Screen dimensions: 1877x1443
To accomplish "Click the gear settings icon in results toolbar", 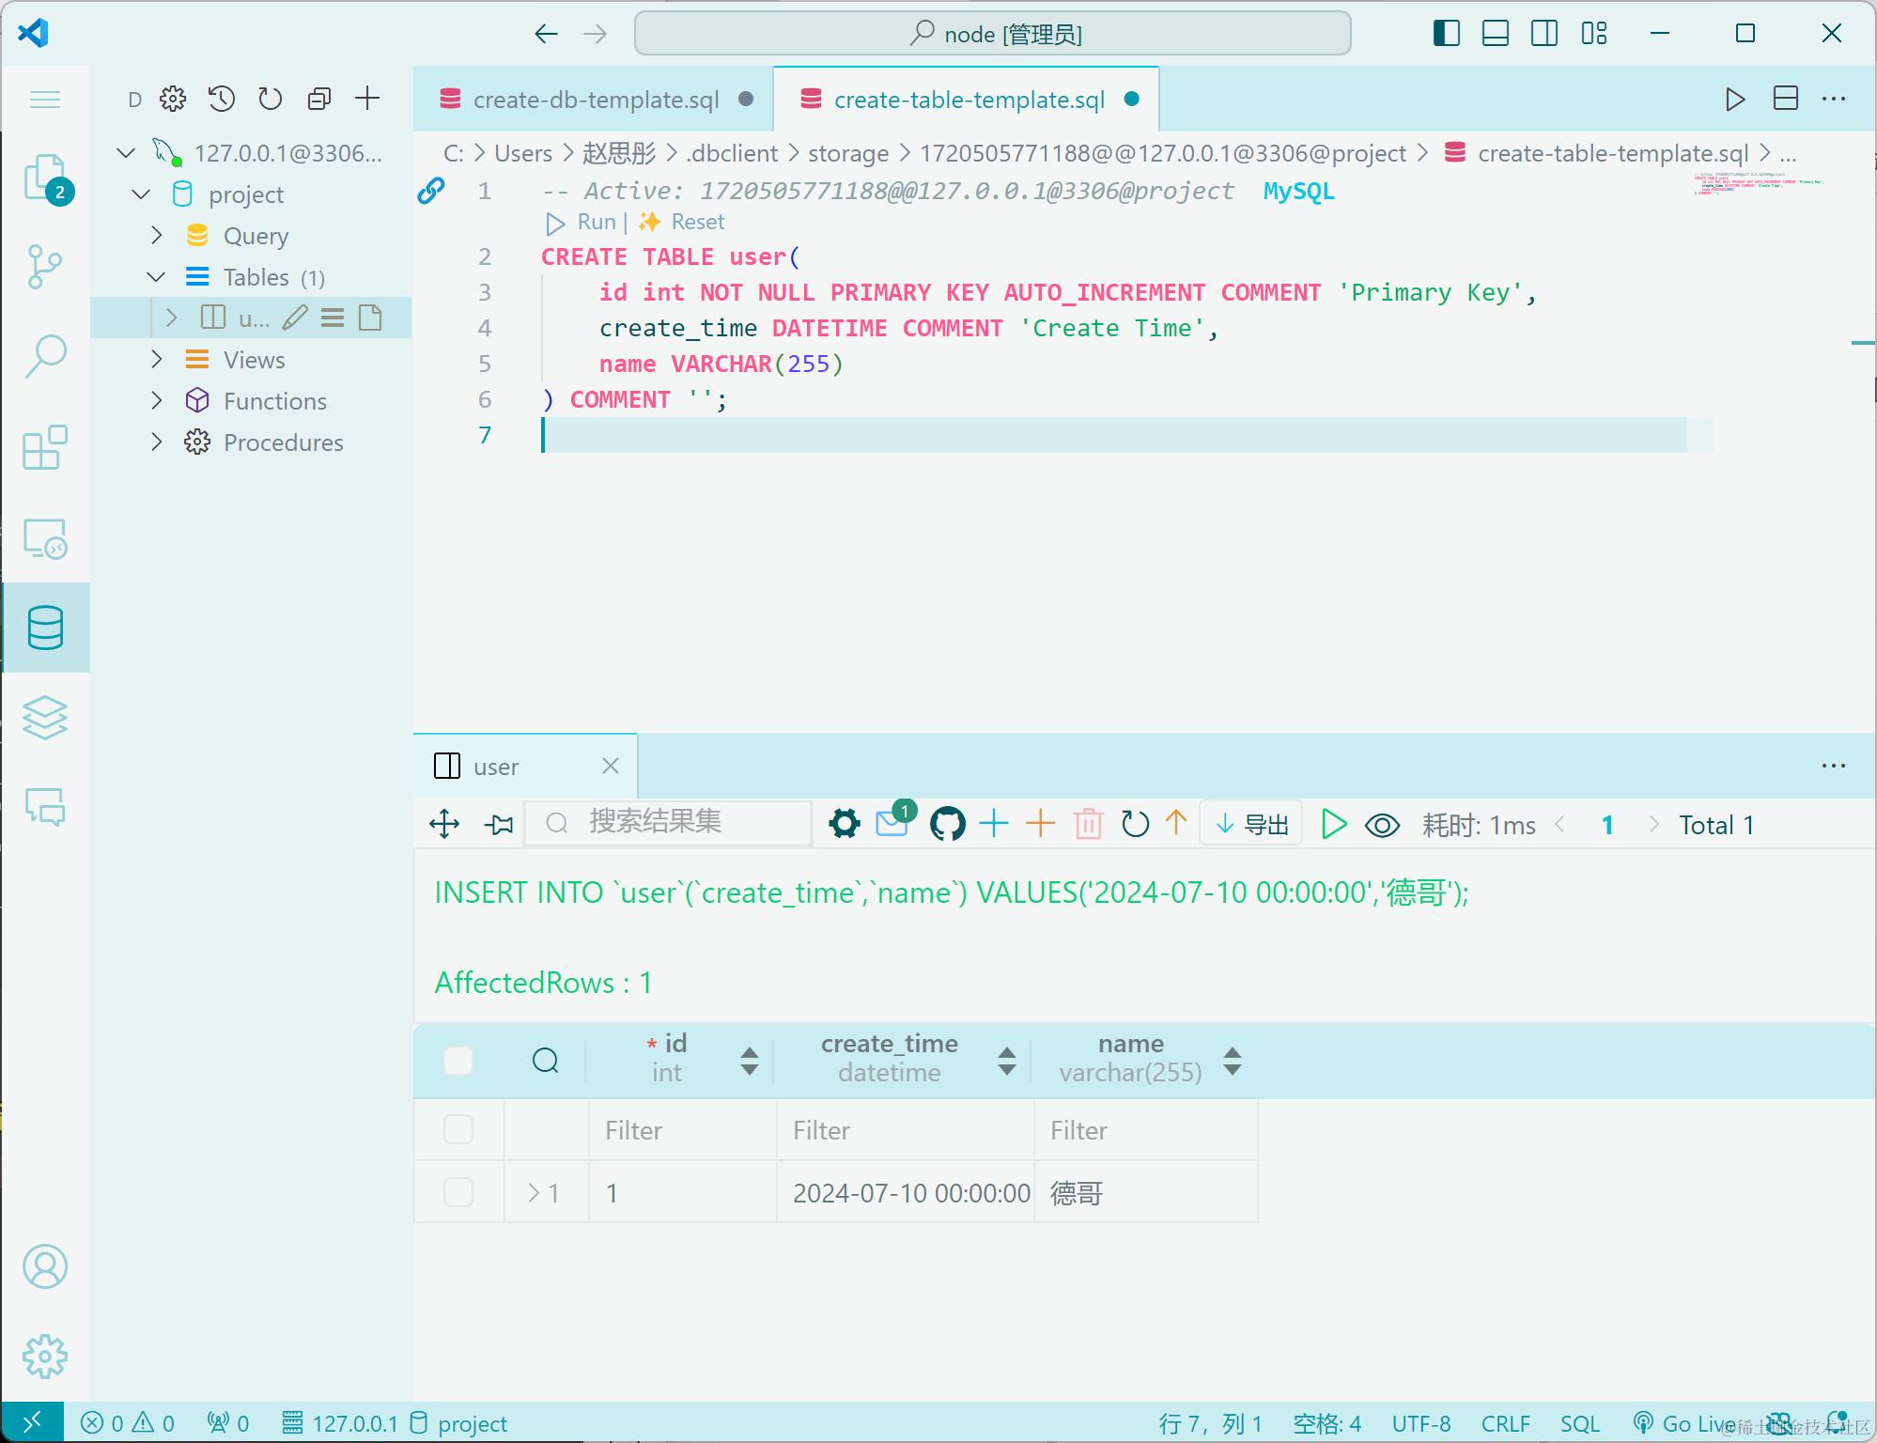I will [844, 825].
